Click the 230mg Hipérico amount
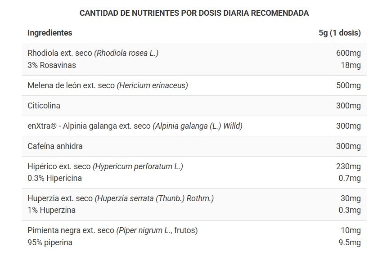 pyautogui.click(x=348, y=166)
